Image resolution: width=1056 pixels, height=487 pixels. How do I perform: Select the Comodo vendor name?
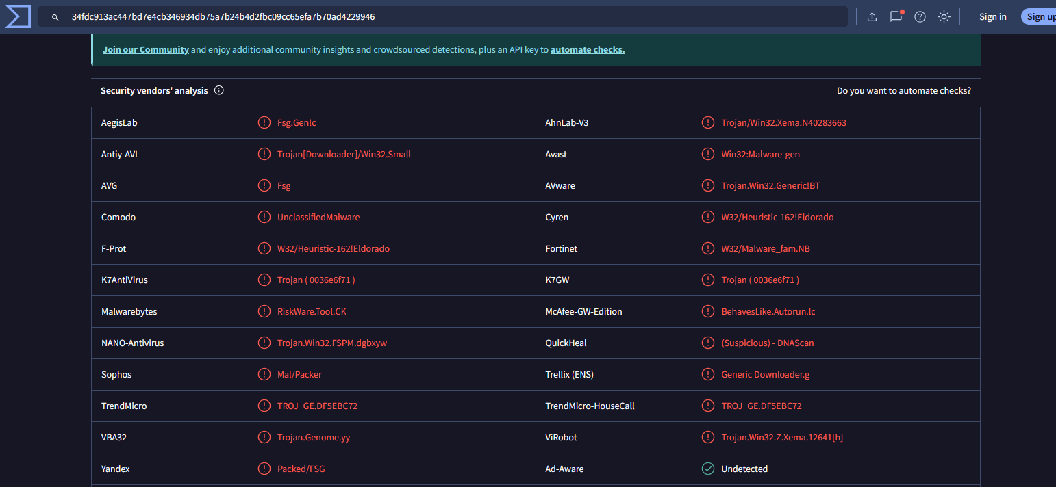tap(118, 217)
